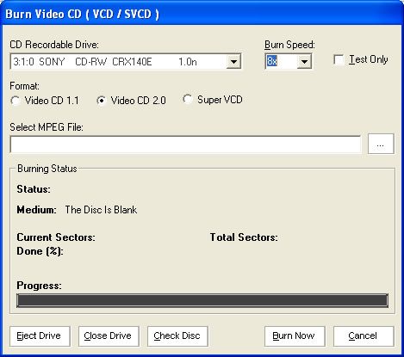Viewport: 404px width, 357px height.
Task: Click the Total Sectors label
Action: coord(244,237)
